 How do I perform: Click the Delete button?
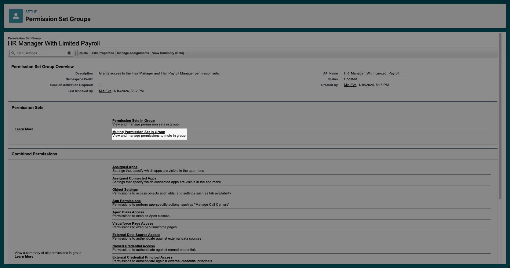click(83, 53)
